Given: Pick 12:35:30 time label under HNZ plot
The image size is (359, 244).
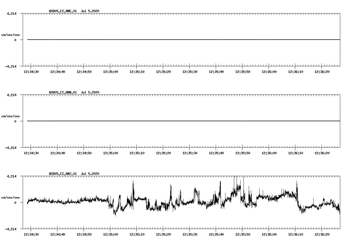Looking at the screenshot, I should coord(190,234).
